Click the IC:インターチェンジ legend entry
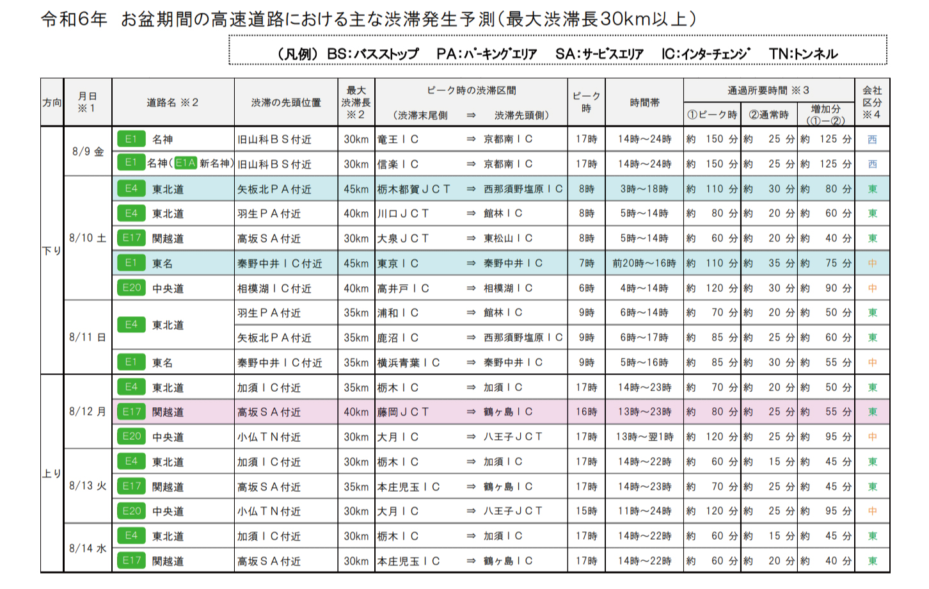This screenshot has height=589, width=929. coord(706,54)
